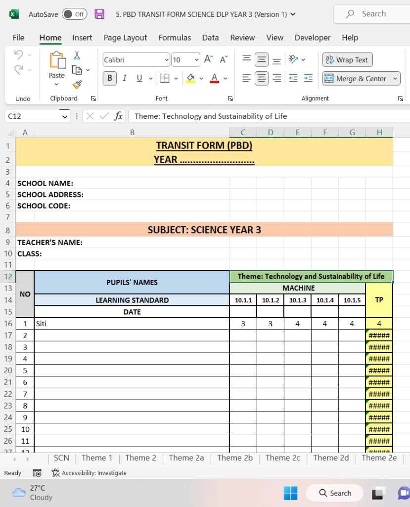Click the red Font Color swatch
This screenshot has width=410, height=507.
215,78
